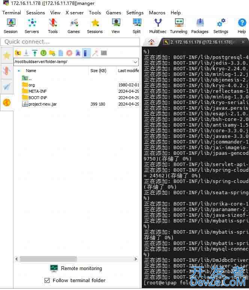This screenshot has height=290, width=249.
Task: Open the Games menu
Action: [114, 12]
